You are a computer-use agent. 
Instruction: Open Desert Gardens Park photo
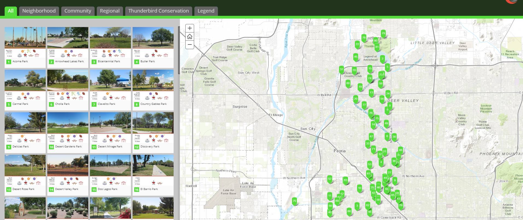[68, 123]
